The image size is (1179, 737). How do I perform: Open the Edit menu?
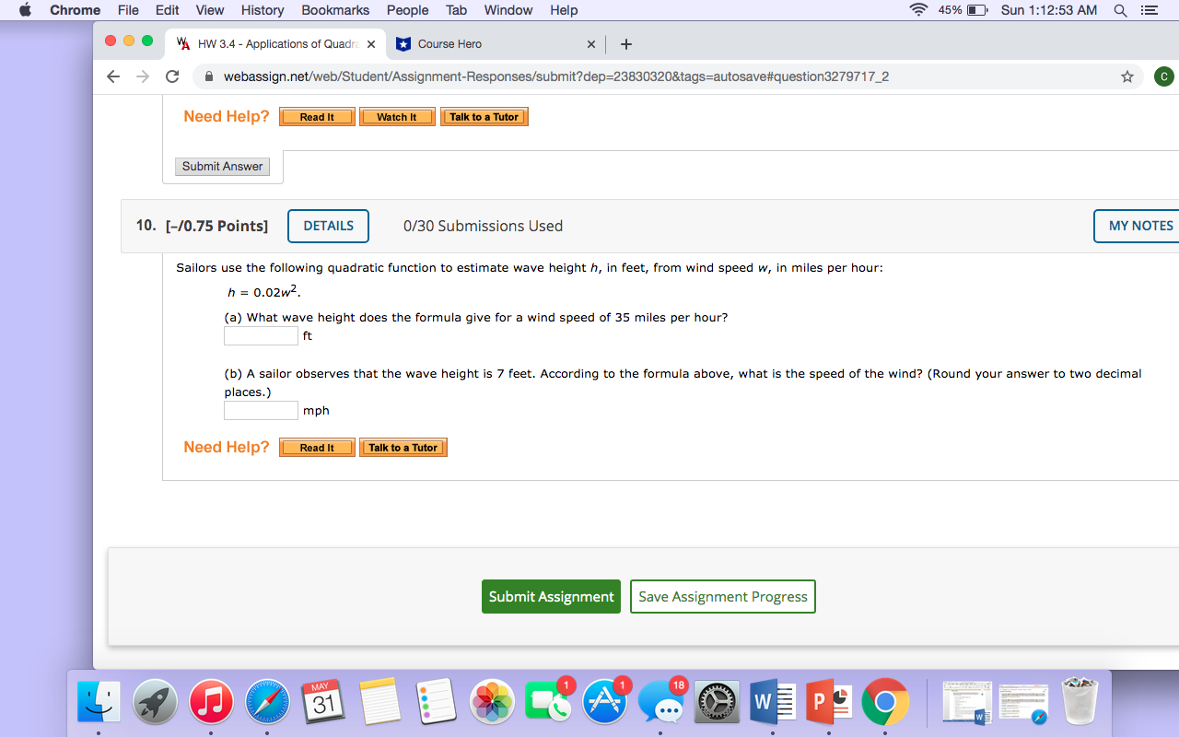click(x=168, y=10)
